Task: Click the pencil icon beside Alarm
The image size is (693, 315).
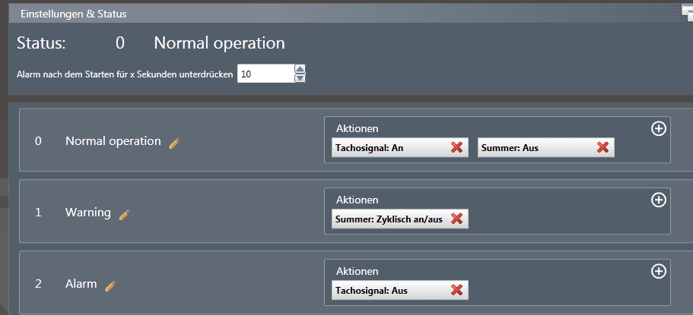Action: pyautogui.click(x=110, y=285)
